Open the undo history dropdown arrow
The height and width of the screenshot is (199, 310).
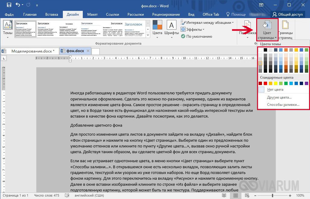point(23,5)
